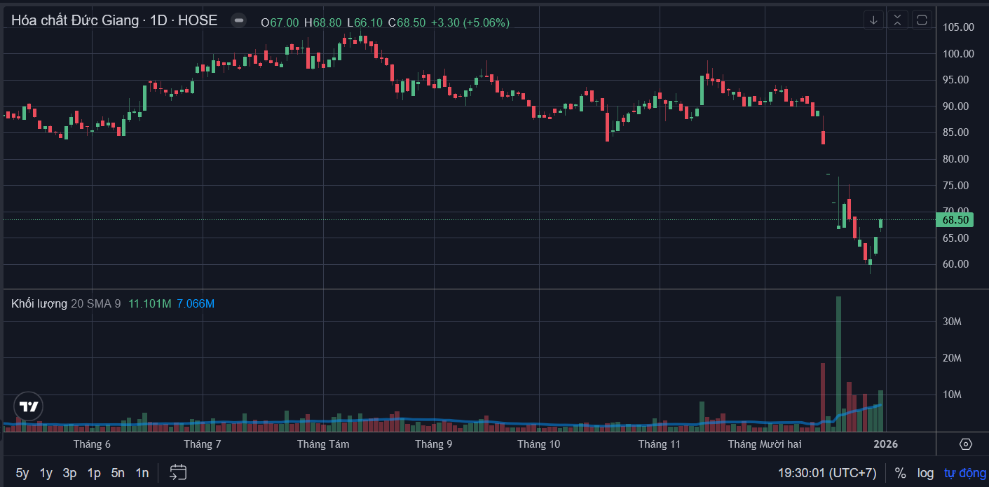
Task: Open the timezone menu at 19:30:01 (UTC+7)
Action: (827, 473)
